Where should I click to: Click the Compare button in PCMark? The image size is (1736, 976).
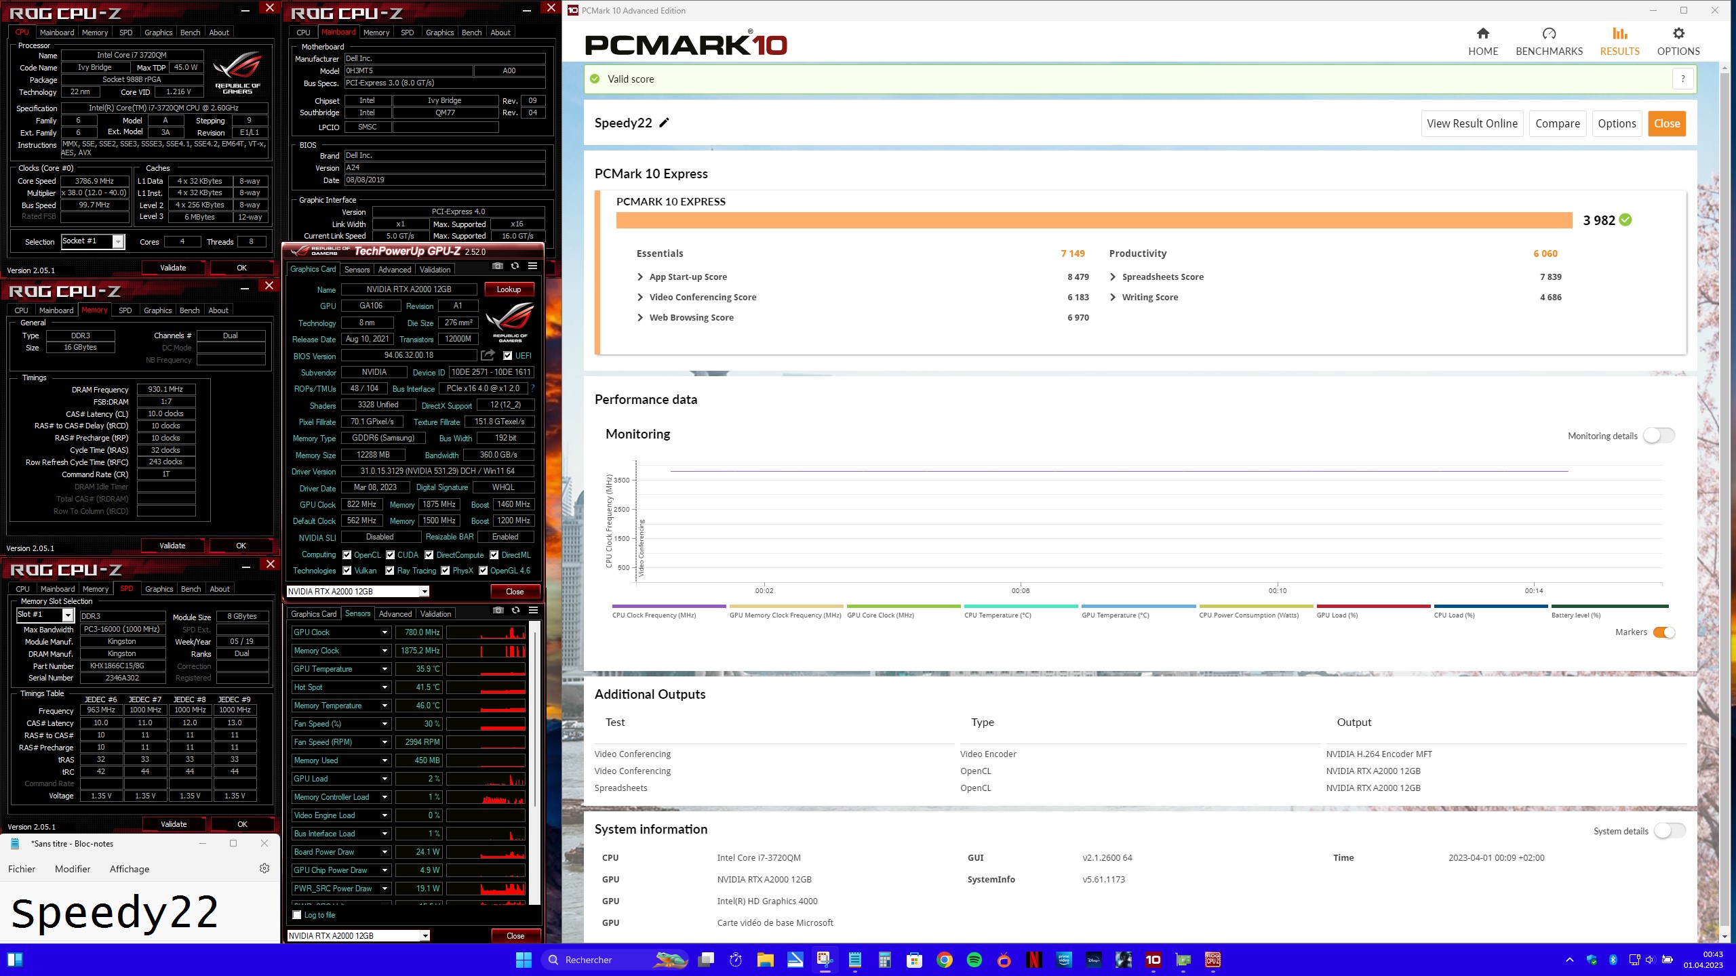point(1558,123)
